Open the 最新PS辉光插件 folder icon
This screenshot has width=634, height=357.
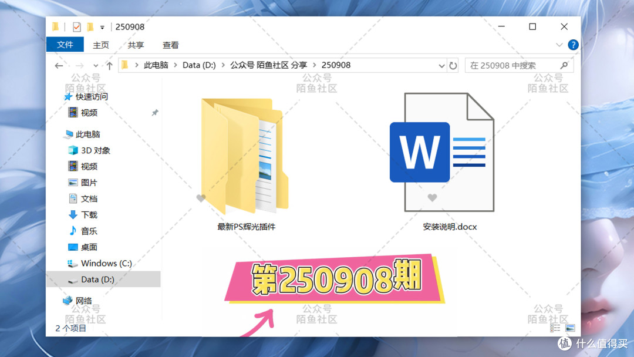click(x=245, y=156)
